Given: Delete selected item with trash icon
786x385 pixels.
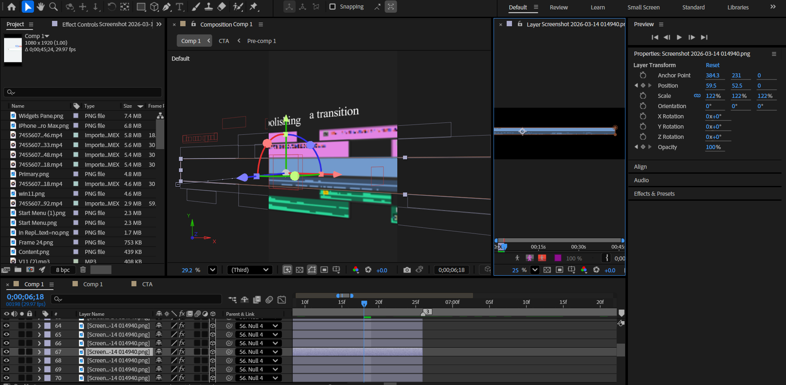Looking at the screenshot, I should pyautogui.click(x=83, y=269).
